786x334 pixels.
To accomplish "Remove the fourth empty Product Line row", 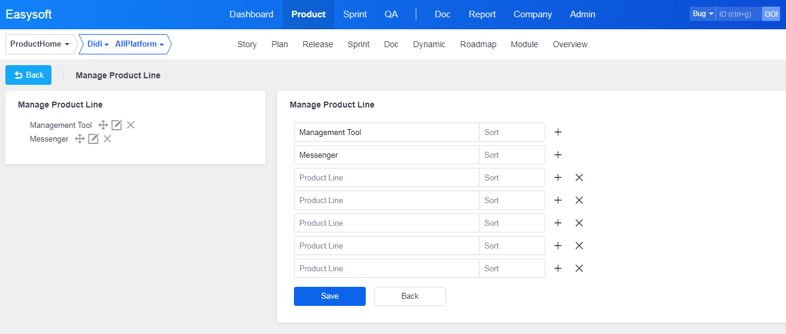I will point(579,246).
